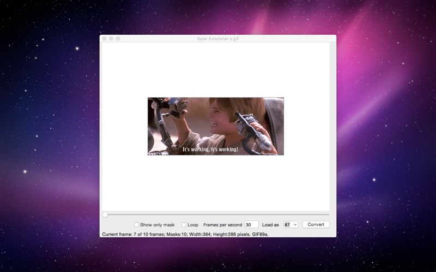Open the Load as dropdown
436x272 pixels.
coord(290,225)
